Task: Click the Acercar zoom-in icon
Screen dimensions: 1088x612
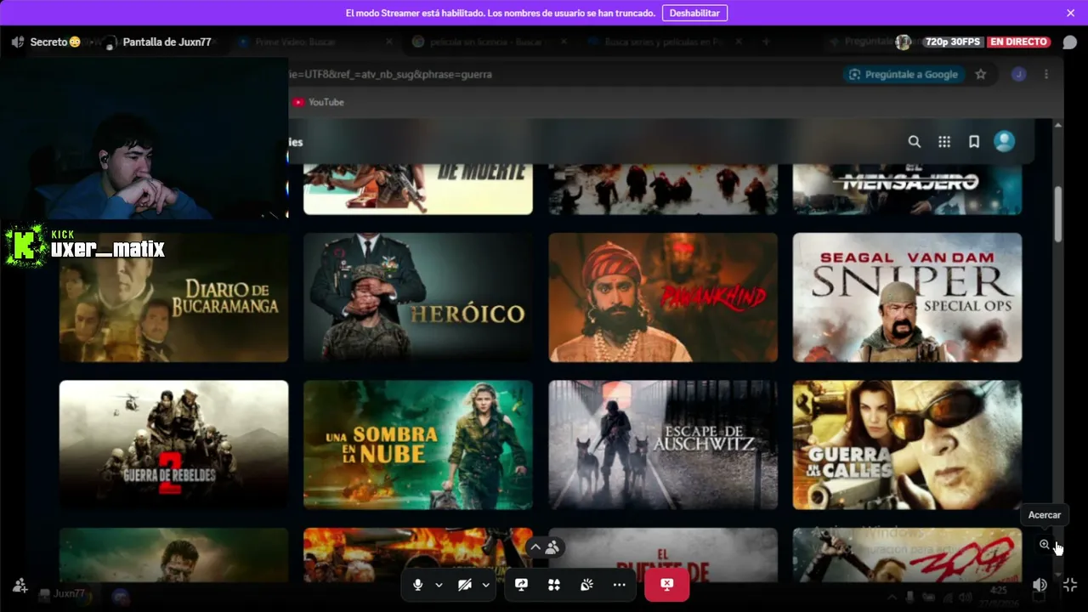Action: tap(1045, 545)
